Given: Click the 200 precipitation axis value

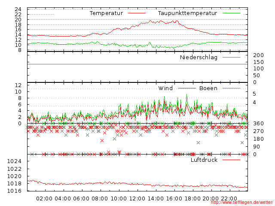Looking at the screenshot, I should (258, 55).
